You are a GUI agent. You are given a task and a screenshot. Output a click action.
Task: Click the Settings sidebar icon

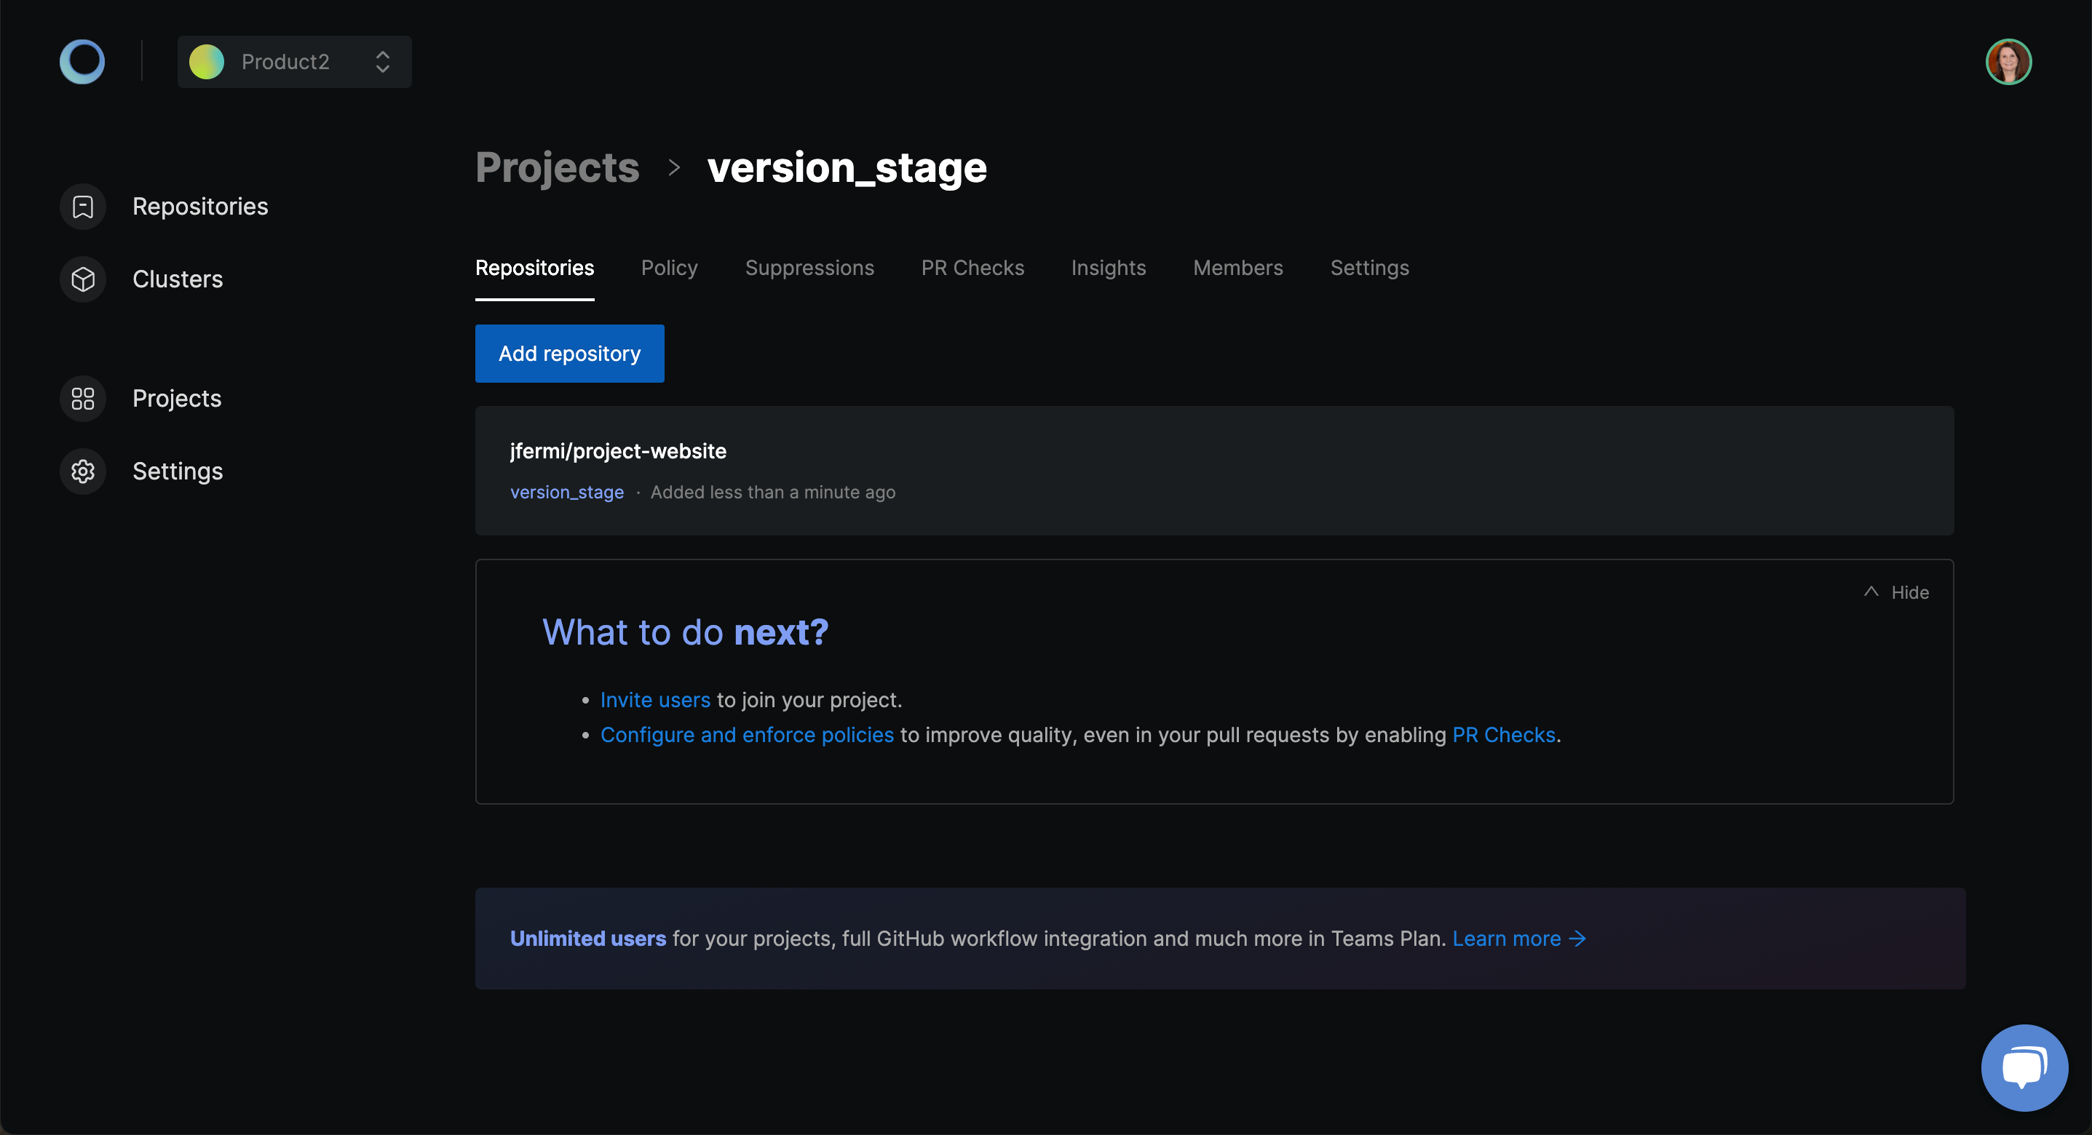point(84,470)
